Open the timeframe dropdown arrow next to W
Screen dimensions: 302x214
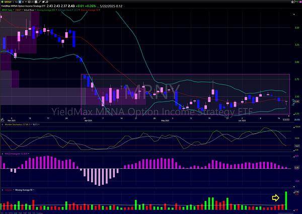26,2
